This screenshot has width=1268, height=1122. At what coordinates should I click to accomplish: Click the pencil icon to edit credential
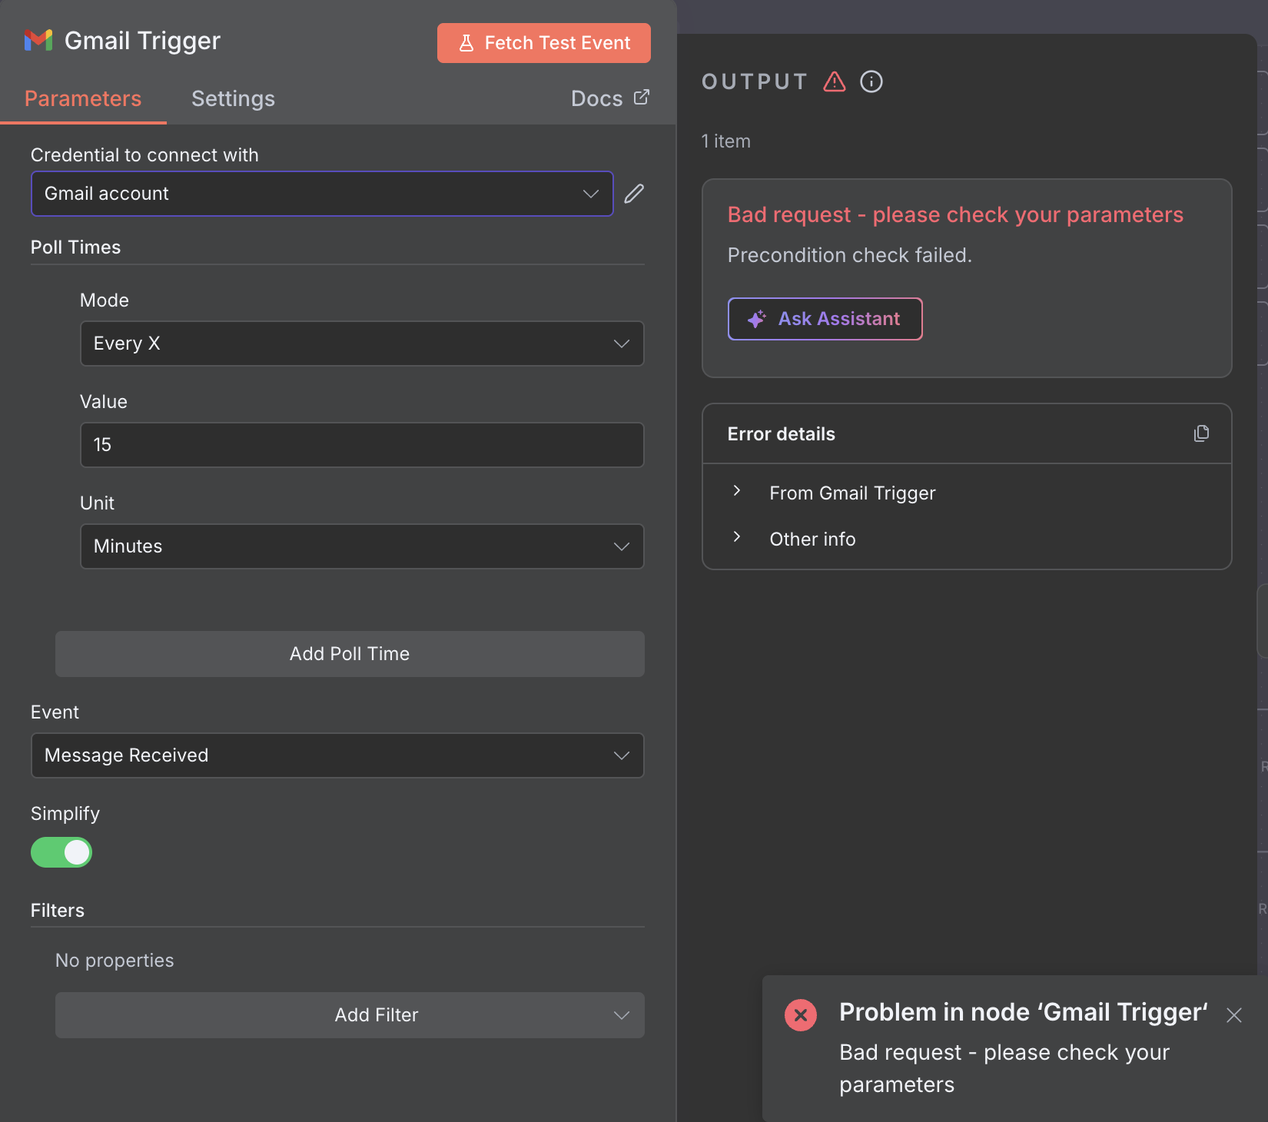pyautogui.click(x=634, y=194)
